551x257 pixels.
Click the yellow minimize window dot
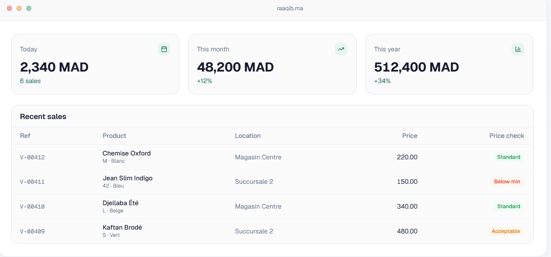[x=19, y=8]
